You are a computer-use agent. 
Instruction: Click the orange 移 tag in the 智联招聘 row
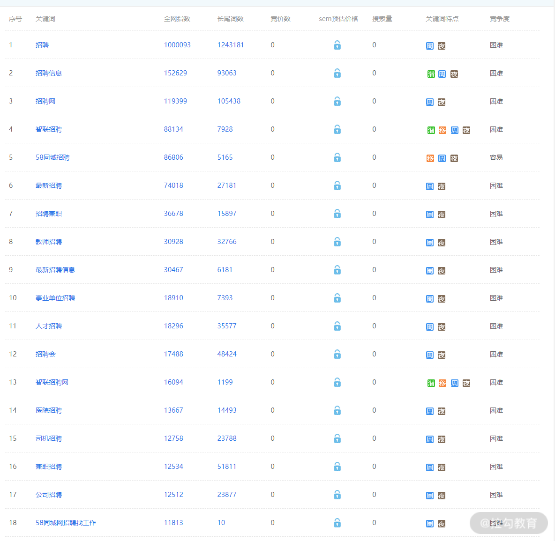442,130
